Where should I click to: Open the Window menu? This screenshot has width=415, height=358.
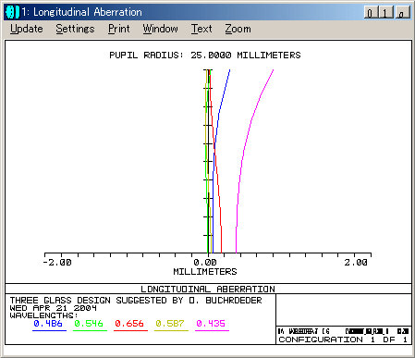[x=161, y=29]
